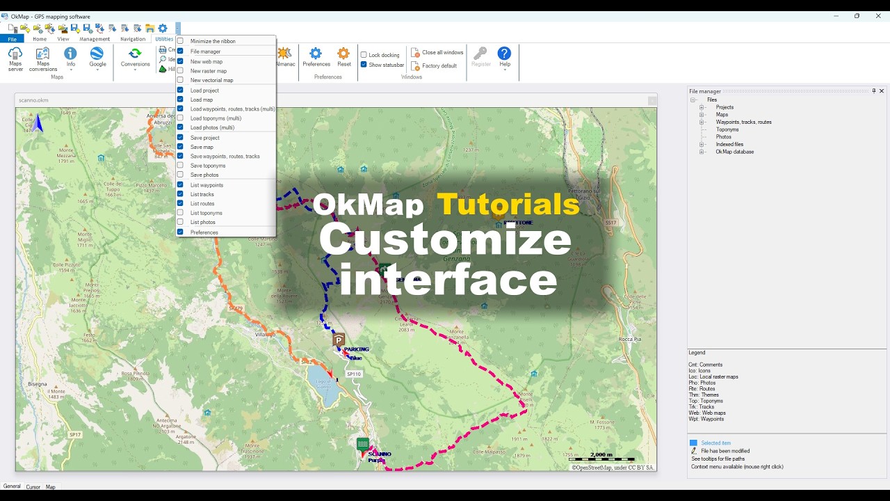
Task: Click the Load project quick access icon
Action: coord(25,29)
